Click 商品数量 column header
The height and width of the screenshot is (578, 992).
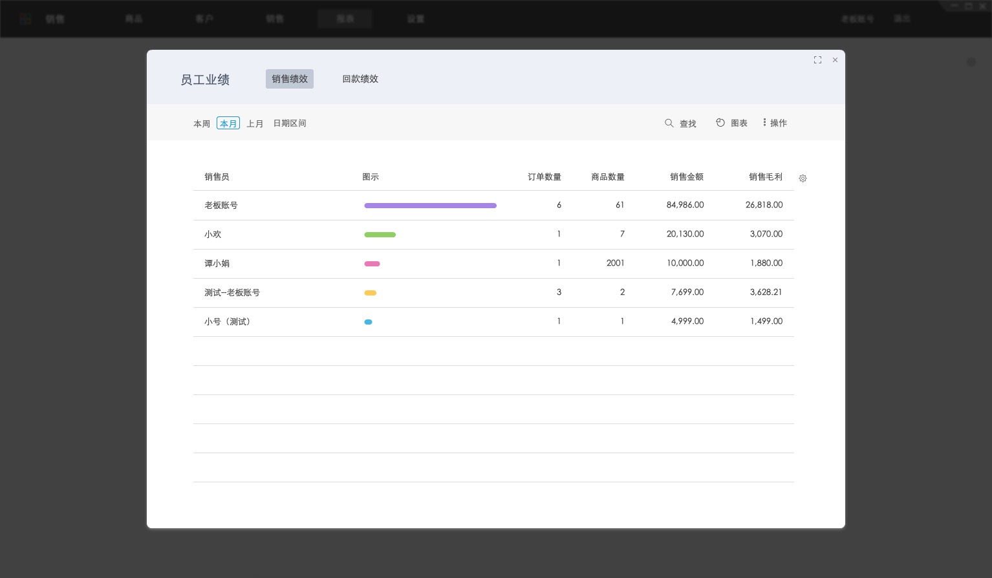point(607,177)
